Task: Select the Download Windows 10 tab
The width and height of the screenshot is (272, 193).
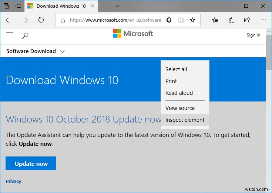Action: tap(61, 6)
